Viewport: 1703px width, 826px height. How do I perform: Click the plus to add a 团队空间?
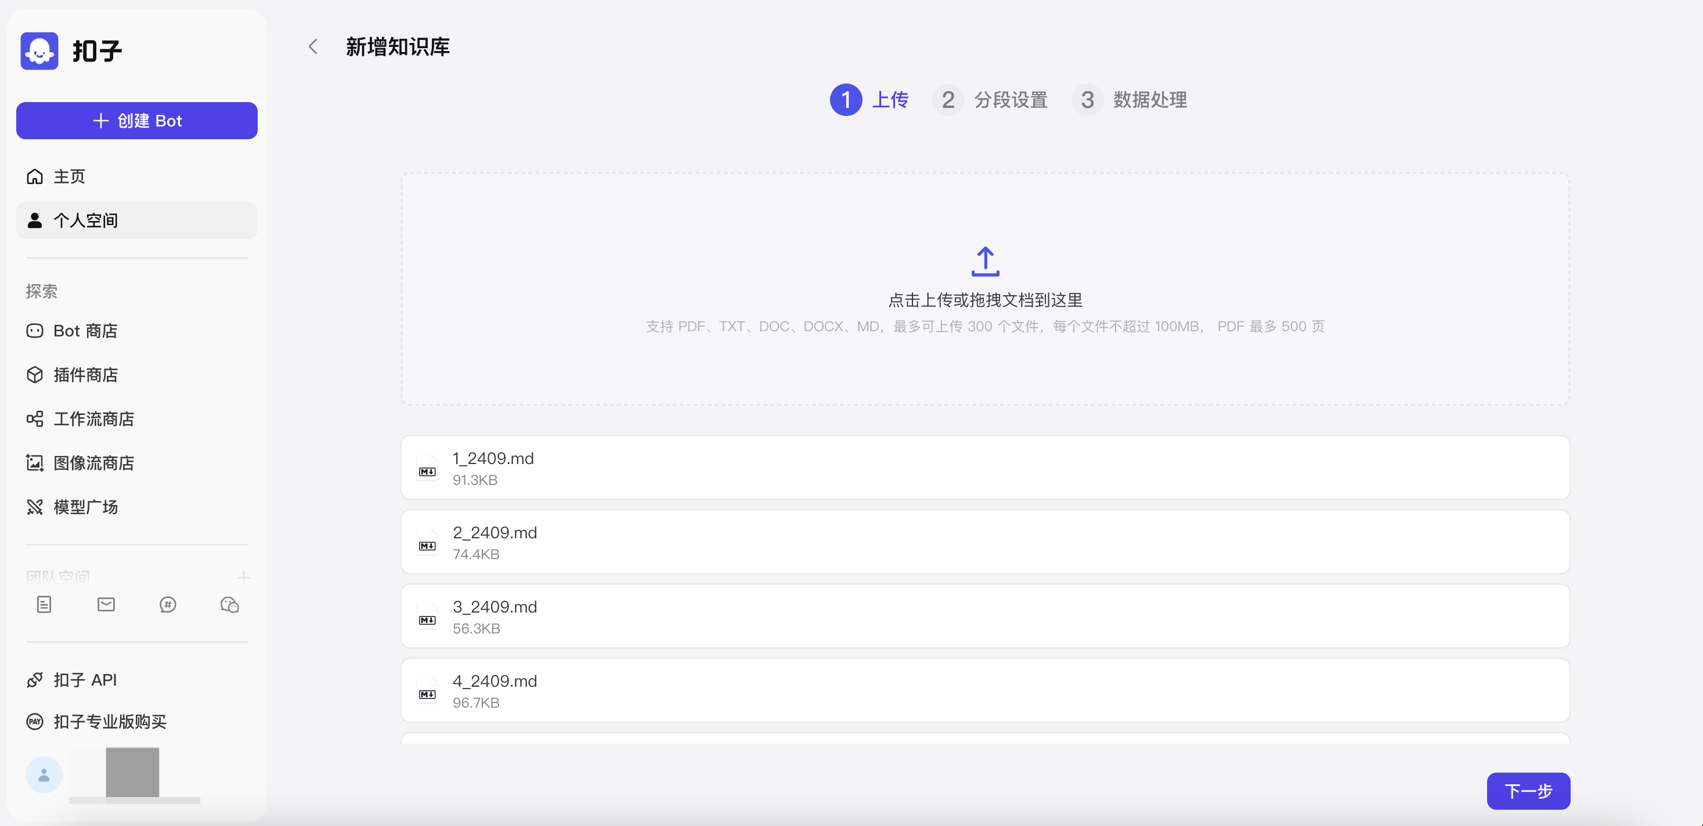coord(244,576)
